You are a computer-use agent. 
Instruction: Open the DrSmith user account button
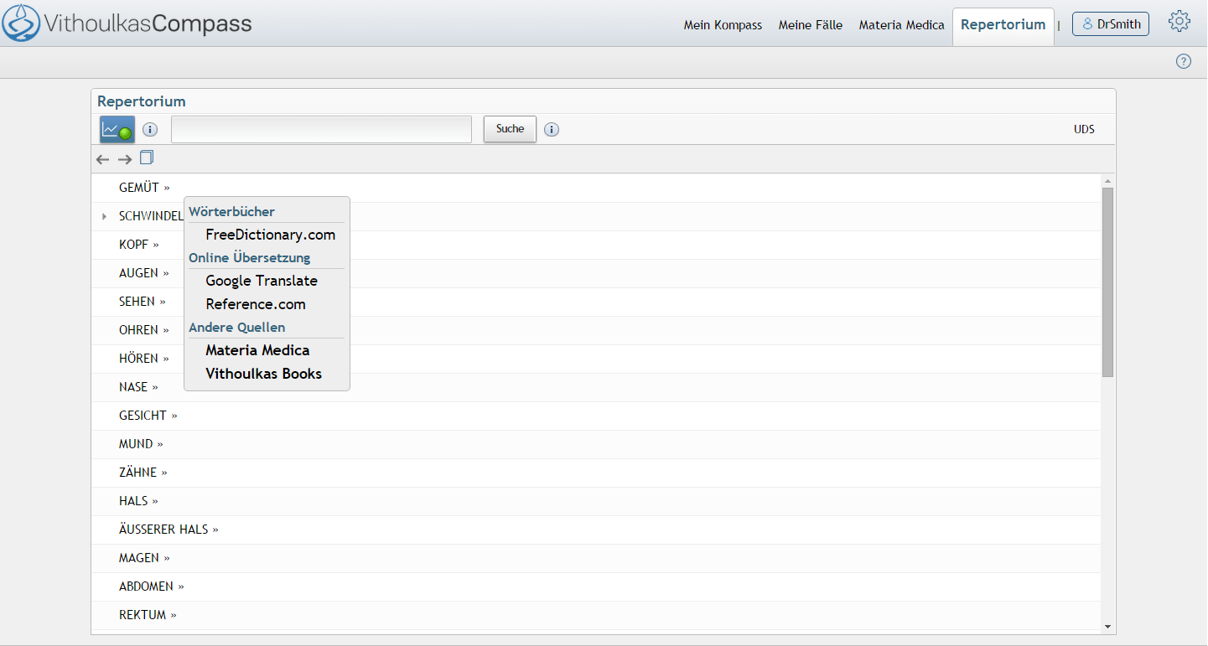pos(1111,23)
